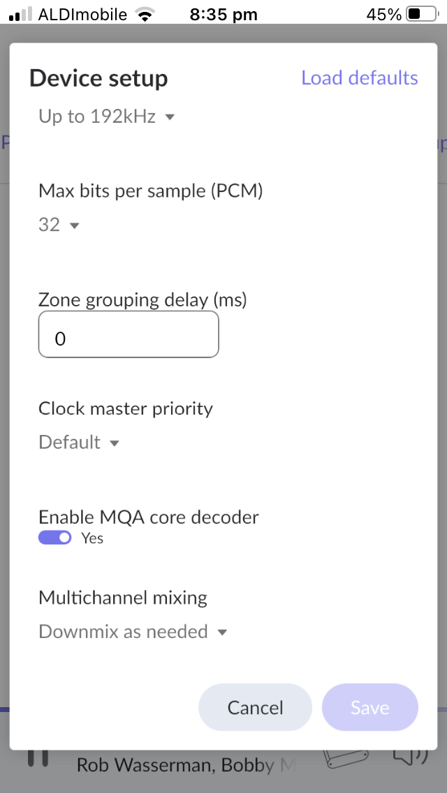Tap Load defaults to reset settings
Image resolution: width=447 pixels, height=793 pixels.
pyautogui.click(x=359, y=78)
